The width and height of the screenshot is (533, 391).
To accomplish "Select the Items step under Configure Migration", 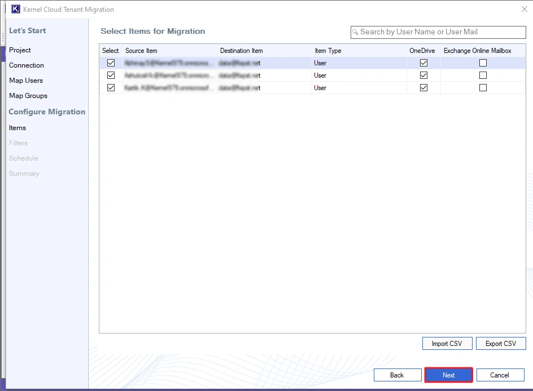I will pyautogui.click(x=18, y=128).
